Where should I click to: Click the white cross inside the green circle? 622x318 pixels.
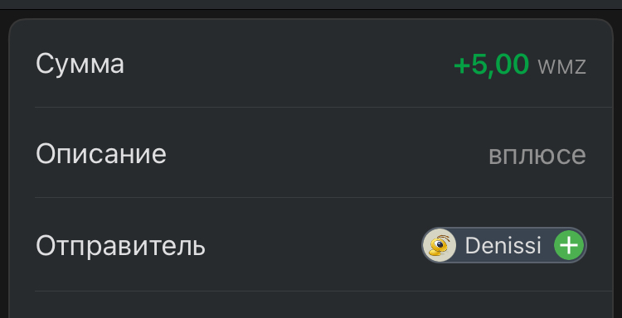point(569,245)
